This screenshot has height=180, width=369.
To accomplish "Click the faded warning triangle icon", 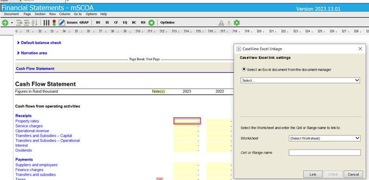I will click(x=229, y=23).
